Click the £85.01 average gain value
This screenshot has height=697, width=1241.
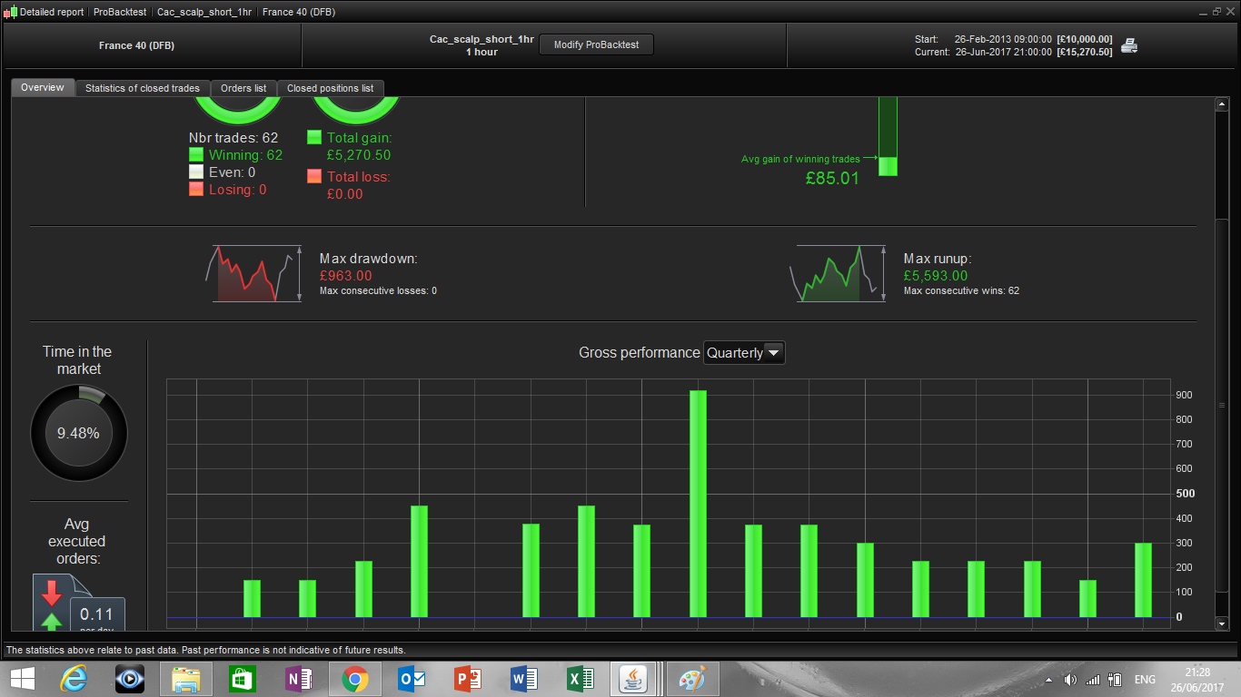[x=832, y=179]
